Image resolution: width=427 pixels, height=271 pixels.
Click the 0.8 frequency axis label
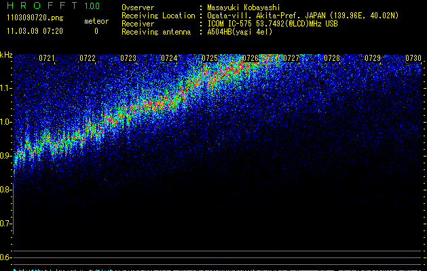pos(5,190)
